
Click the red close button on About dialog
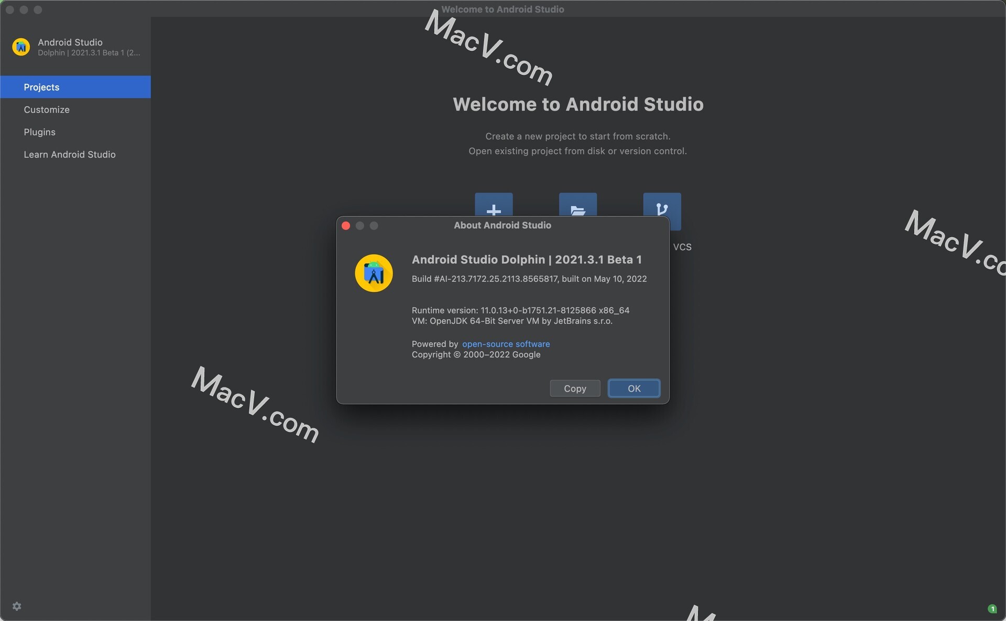click(x=346, y=226)
